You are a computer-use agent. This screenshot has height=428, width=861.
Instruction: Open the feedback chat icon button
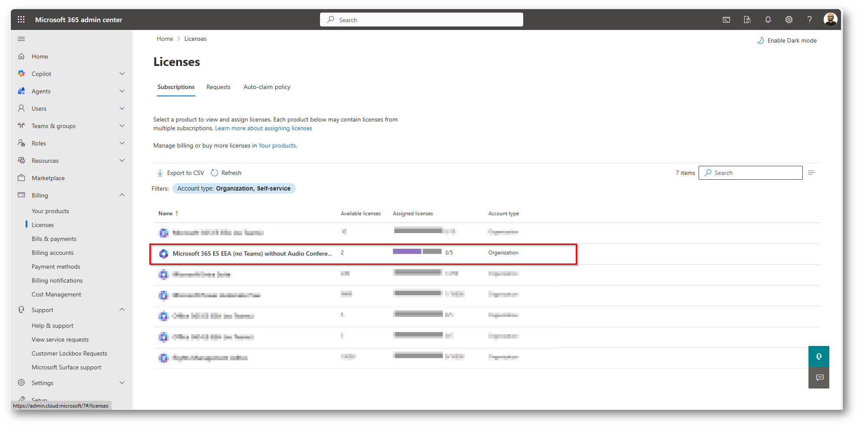819,378
